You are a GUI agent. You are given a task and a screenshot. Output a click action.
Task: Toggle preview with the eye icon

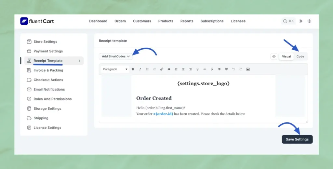pos(274,56)
